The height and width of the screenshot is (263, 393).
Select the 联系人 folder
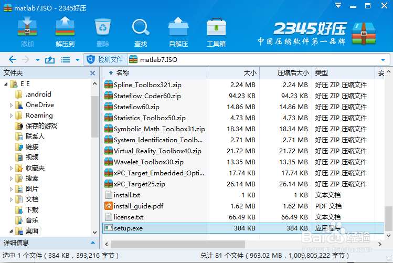(30, 136)
